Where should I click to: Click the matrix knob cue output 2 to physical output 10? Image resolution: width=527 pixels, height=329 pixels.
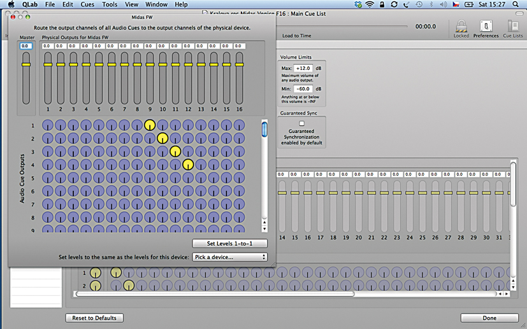(162, 138)
